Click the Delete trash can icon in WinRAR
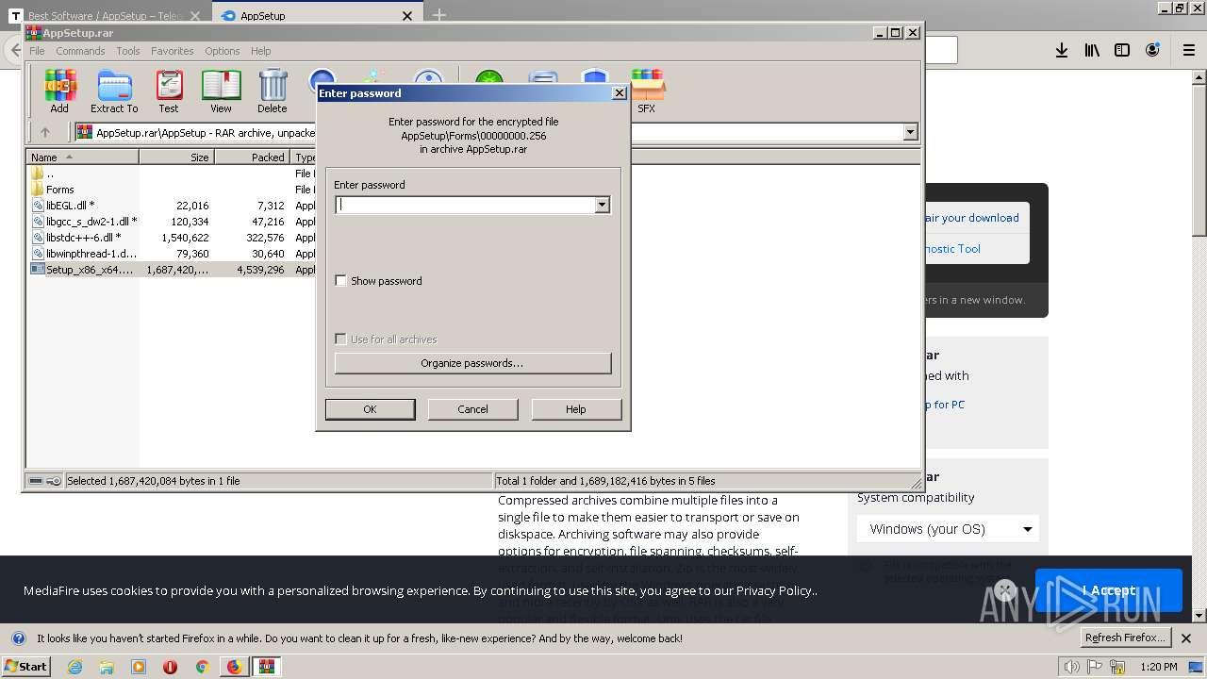Image resolution: width=1207 pixels, height=679 pixels. 273,91
